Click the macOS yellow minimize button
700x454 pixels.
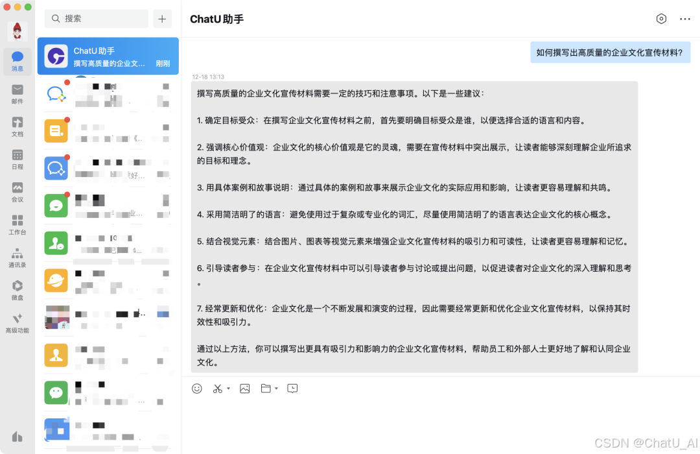pos(17,6)
